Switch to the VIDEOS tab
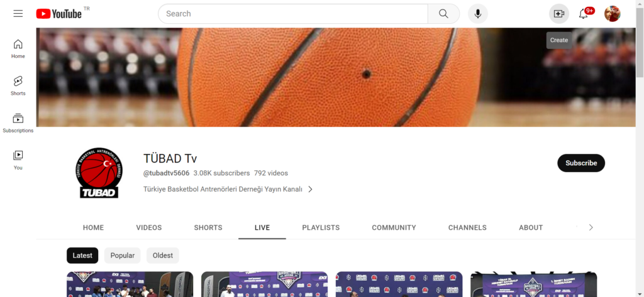644x297 pixels. [149, 228]
